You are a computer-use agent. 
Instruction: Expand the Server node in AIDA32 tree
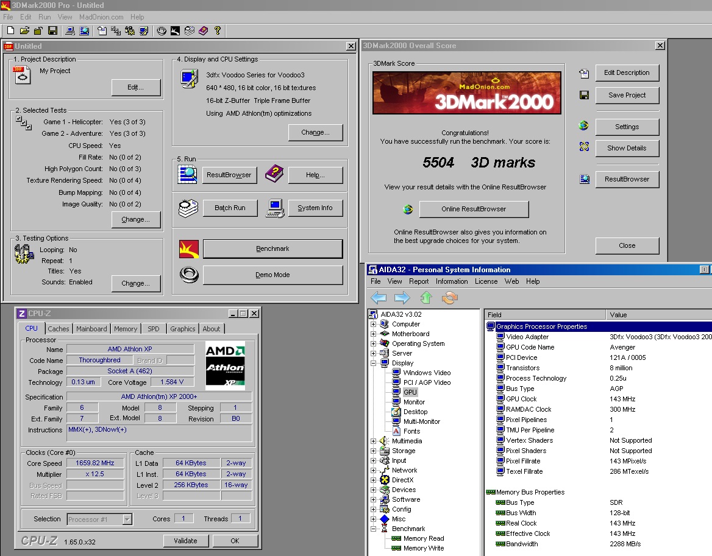(x=373, y=353)
